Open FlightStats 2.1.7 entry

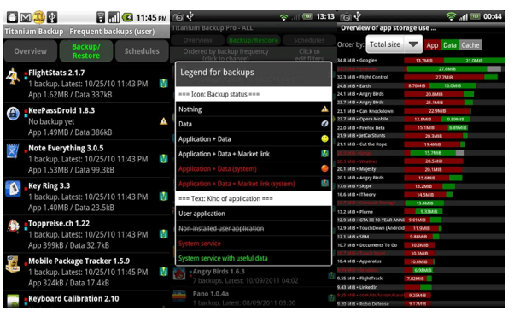pyautogui.click(x=86, y=84)
